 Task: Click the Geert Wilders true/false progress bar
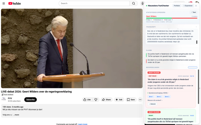(172, 18)
